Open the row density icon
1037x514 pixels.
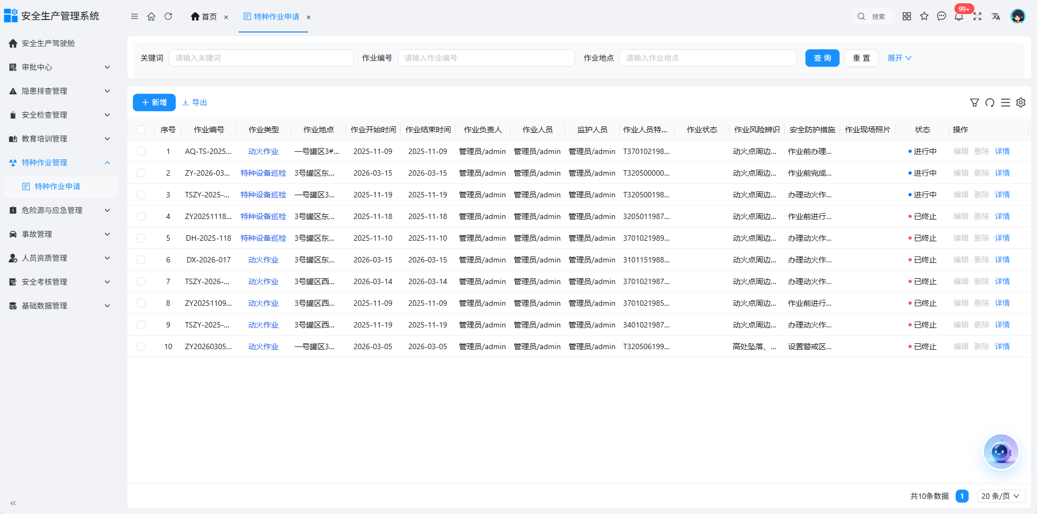(1006, 102)
